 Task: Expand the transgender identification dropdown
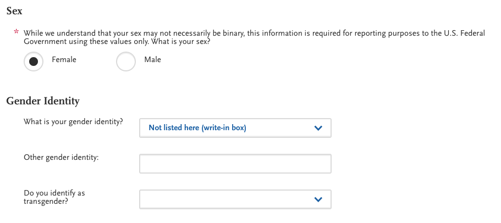235,199
